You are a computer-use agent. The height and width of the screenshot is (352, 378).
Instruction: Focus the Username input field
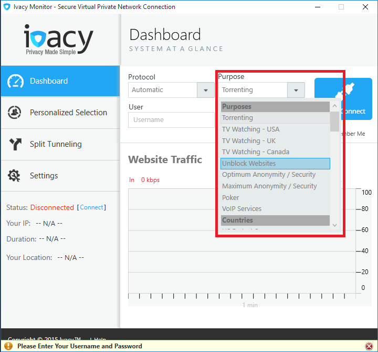tap(171, 120)
